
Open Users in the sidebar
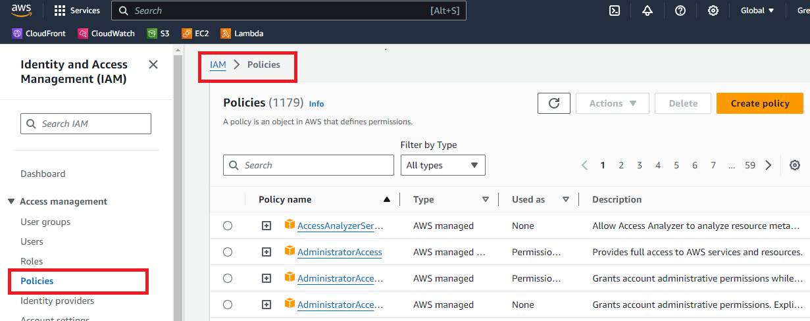(32, 241)
